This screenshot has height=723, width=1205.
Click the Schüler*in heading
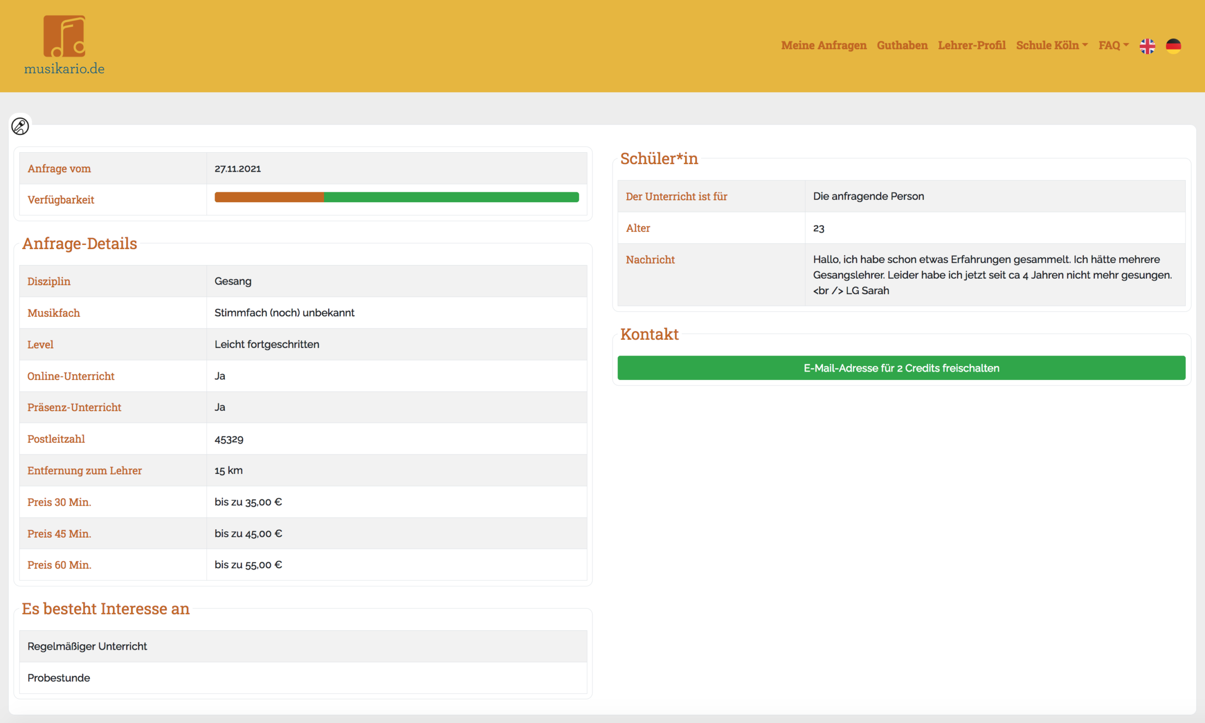[659, 159]
